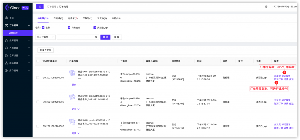Expand 更多 for order GW2021092200005
The width and height of the screenshot is (300, 140).
76,109
